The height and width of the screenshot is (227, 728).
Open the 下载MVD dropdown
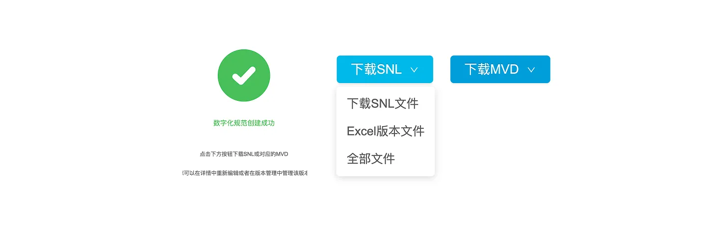500,69
